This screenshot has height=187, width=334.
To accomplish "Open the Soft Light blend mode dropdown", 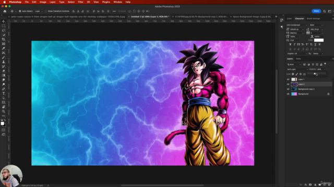I will pos(297,69).
